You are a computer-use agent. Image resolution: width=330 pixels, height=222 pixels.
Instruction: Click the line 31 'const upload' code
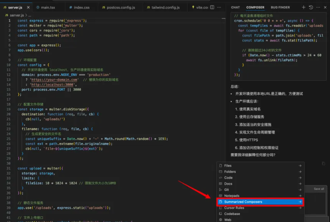click(40, 168)
